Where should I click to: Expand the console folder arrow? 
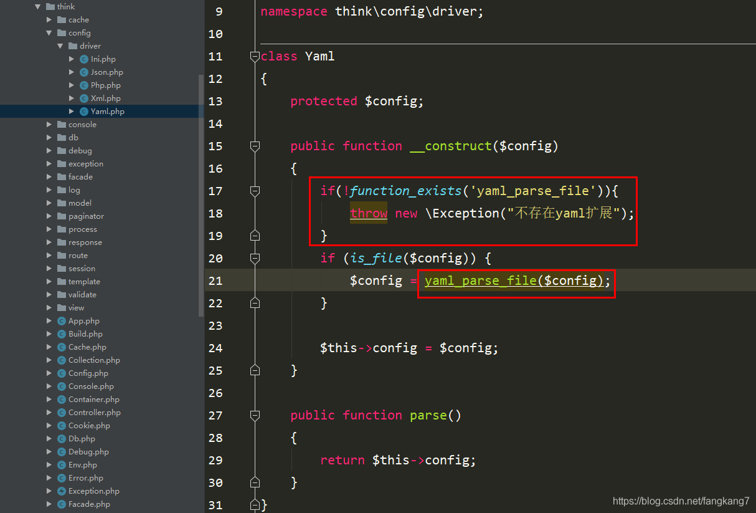49,125
